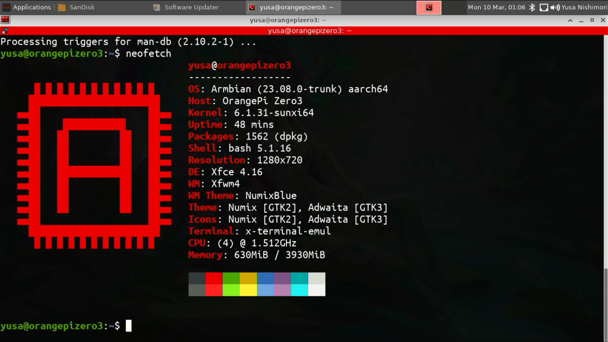
Task: Switch to Software Updater taskbar window
Action: pyautogui.click(x=186, y=7)
